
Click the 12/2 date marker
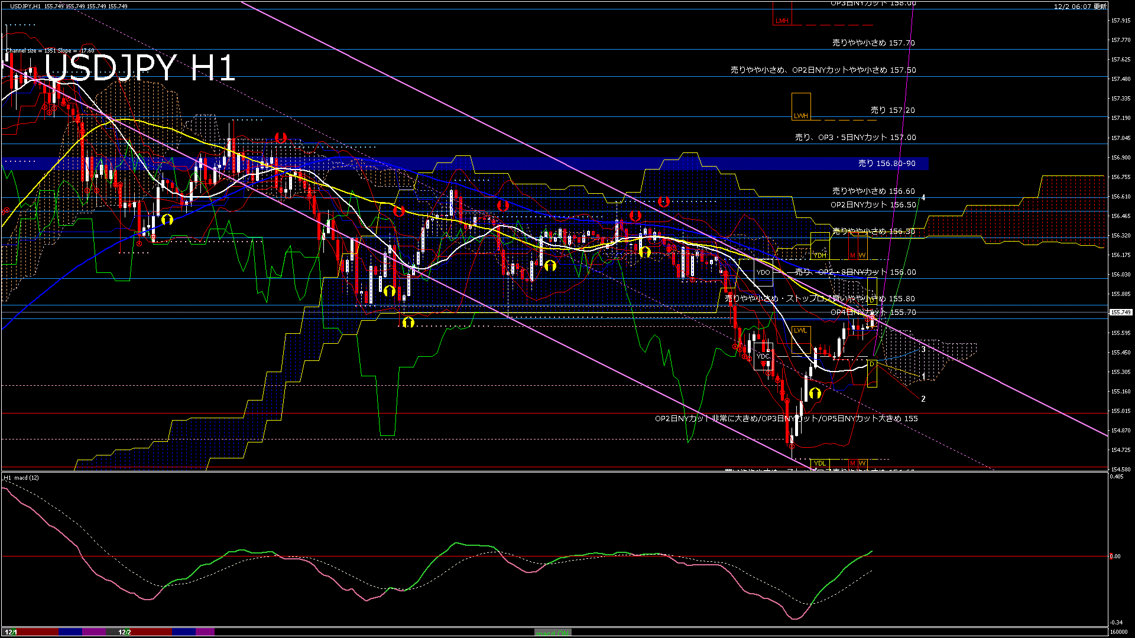(124, 632)
